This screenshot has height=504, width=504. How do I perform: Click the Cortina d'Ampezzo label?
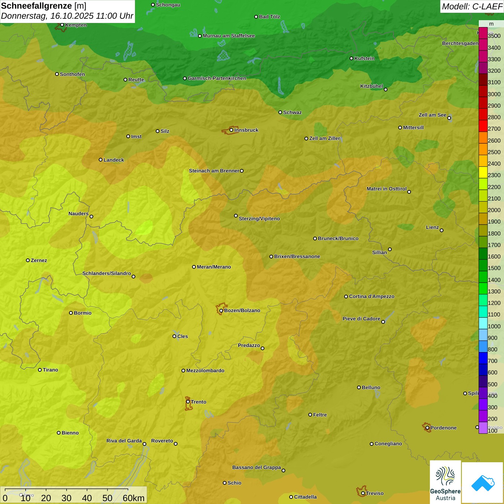pyautogui.click(x=372, y=296)
